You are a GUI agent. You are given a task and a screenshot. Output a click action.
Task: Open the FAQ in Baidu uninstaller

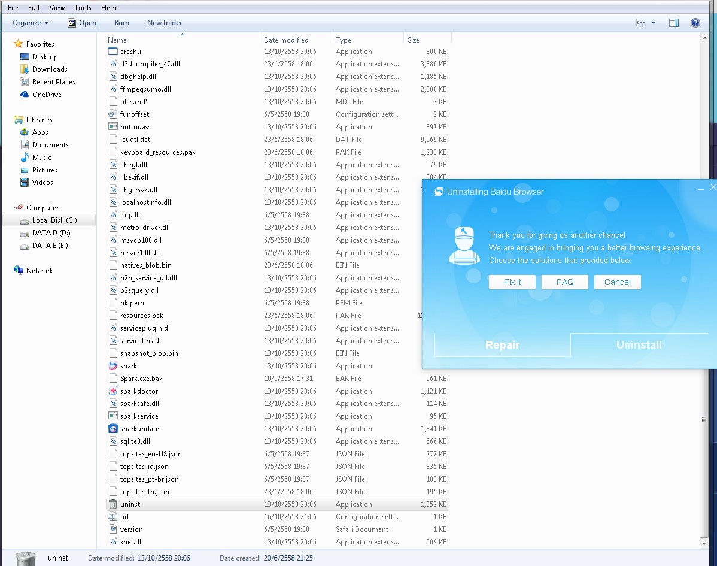click(565, 282)
